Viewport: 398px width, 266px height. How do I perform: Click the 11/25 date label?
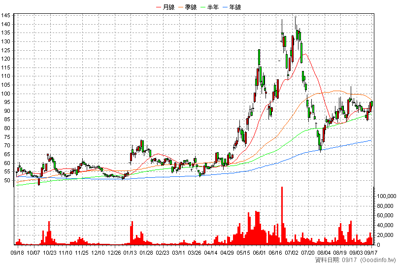[x=82, y=253]
